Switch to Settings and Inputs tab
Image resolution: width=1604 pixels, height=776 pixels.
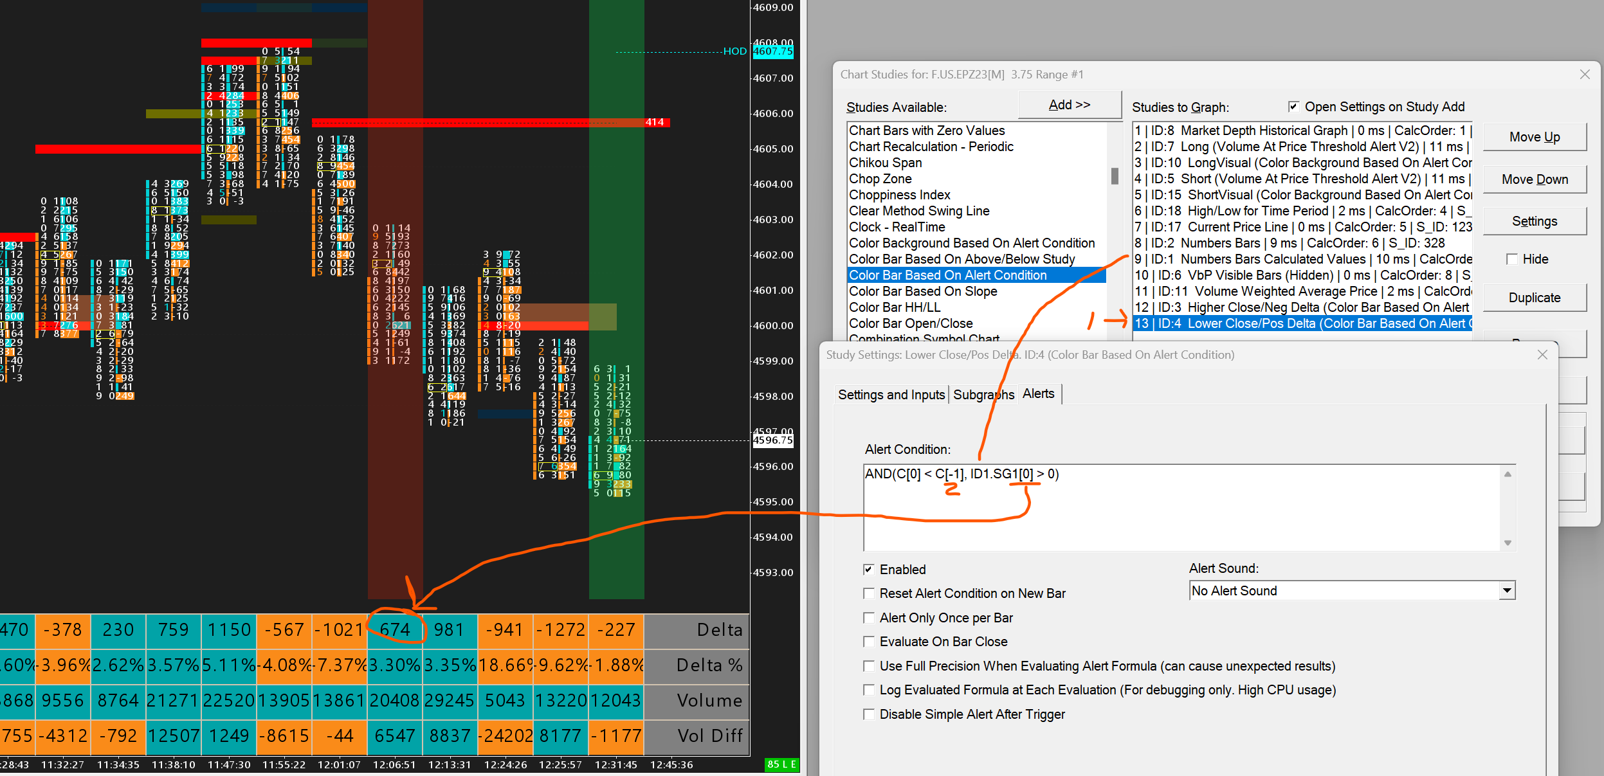coord(891,395)
